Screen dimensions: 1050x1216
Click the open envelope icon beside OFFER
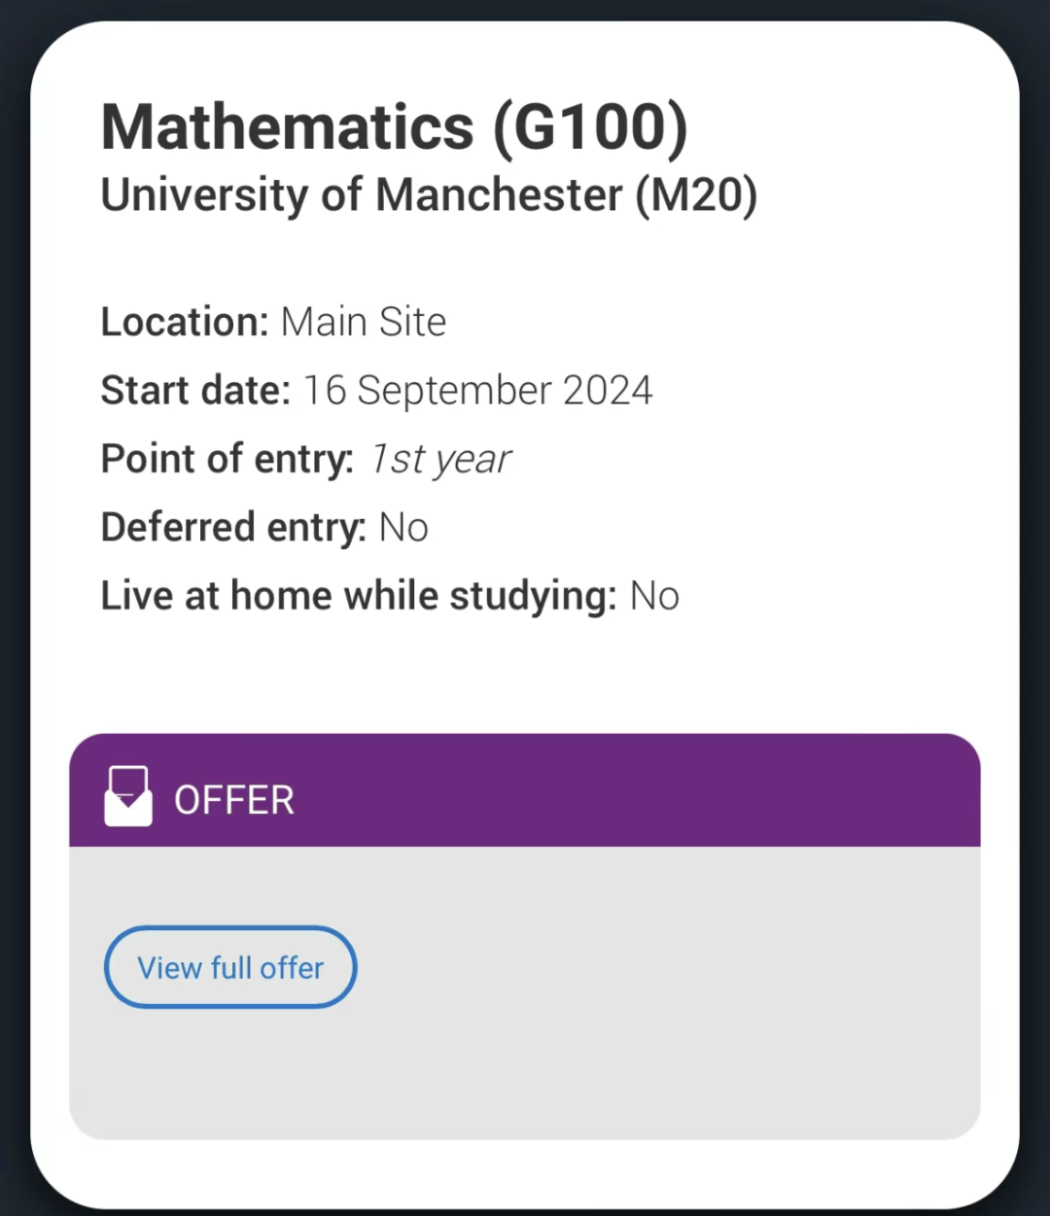(x=128, y=796)
